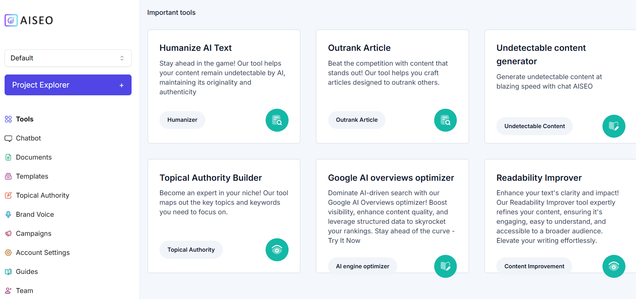Image resolution: width=636 pixels, height=299 pixels.
Task: Click the Outrank Article round green icon
Action: [x=445, y=120]
